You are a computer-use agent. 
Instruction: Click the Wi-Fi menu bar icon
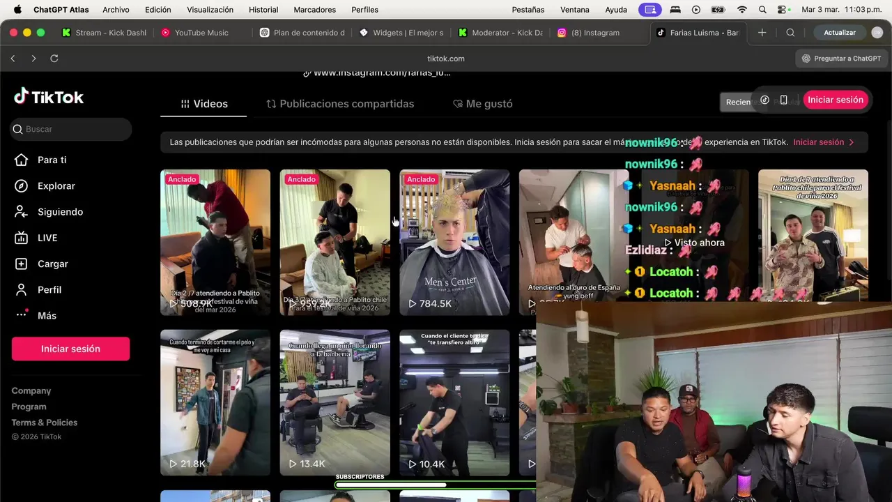click(x=742, y=10)
